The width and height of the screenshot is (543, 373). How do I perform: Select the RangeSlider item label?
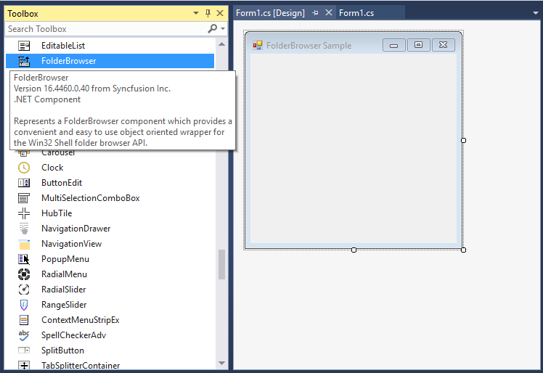(64, 305)
